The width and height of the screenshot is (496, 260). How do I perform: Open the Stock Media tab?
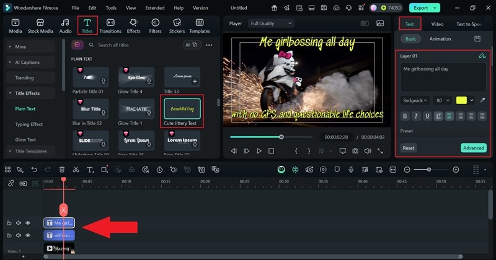(x=40, y=26)
